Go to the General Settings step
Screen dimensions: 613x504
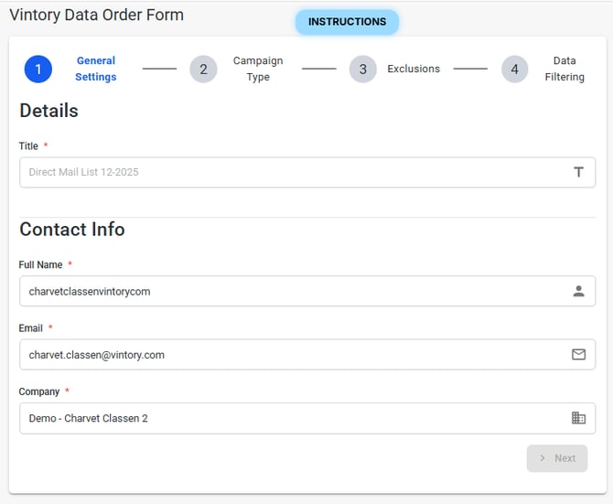(x=96, y=69)
